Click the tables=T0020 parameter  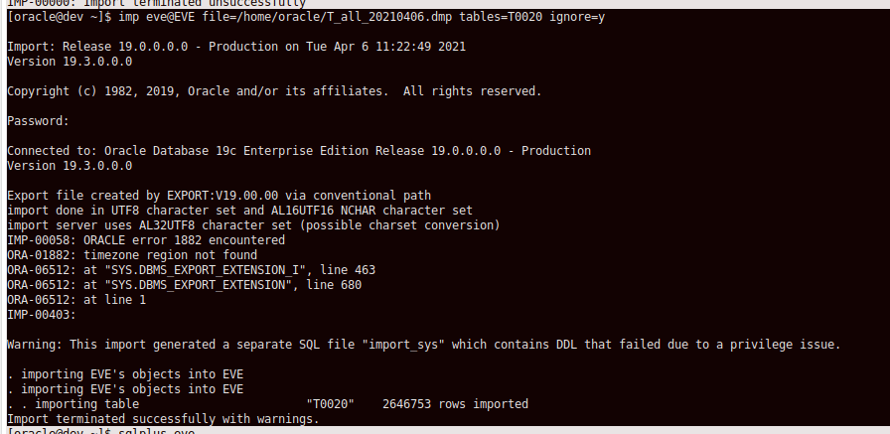click(x=501, y=17)
